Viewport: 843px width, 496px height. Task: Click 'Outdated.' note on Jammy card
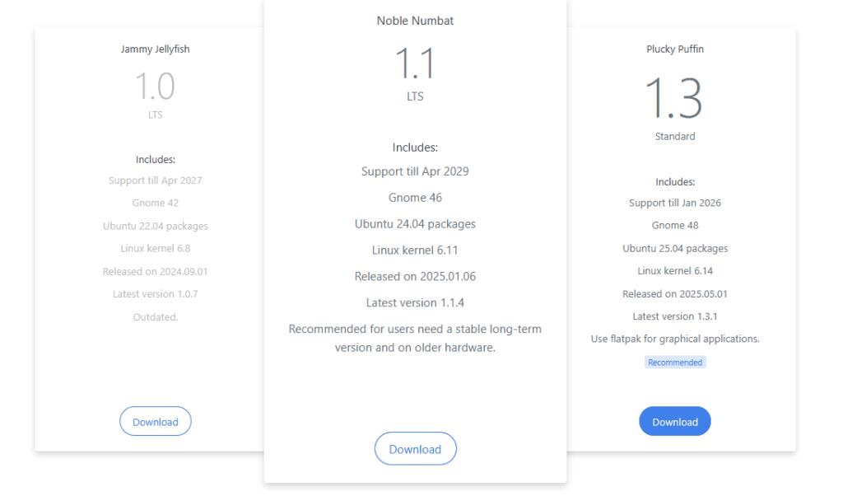click(x=156, y=317)
